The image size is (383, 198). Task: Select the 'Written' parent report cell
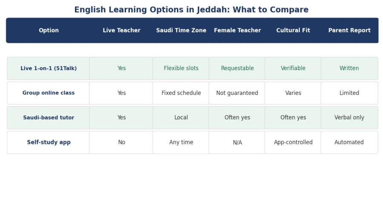[349, 68]
